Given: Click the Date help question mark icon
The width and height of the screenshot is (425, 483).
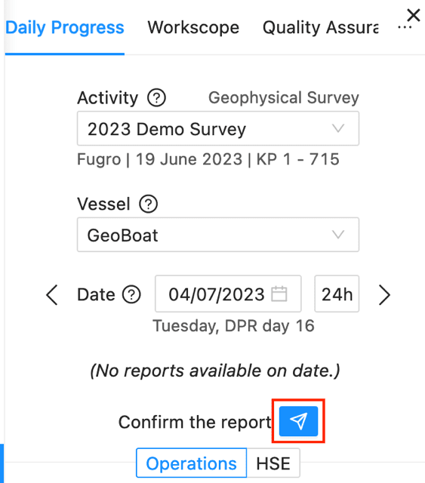Looking at the screenshot, I should (131, 294).
